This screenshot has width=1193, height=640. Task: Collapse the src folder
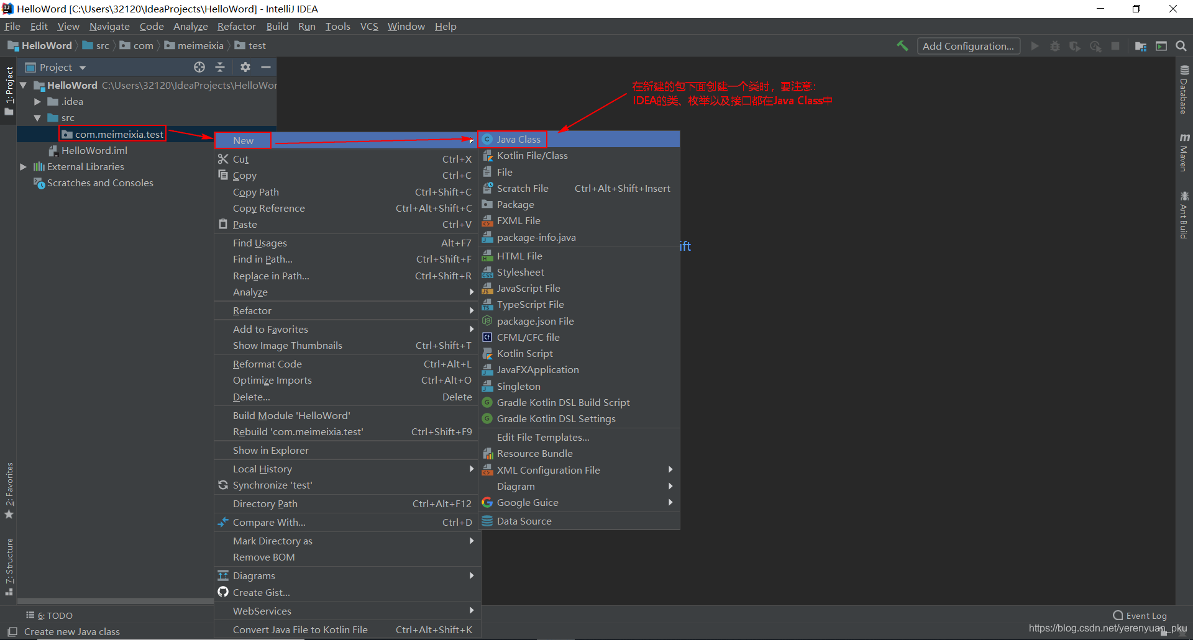coord(37,117)
